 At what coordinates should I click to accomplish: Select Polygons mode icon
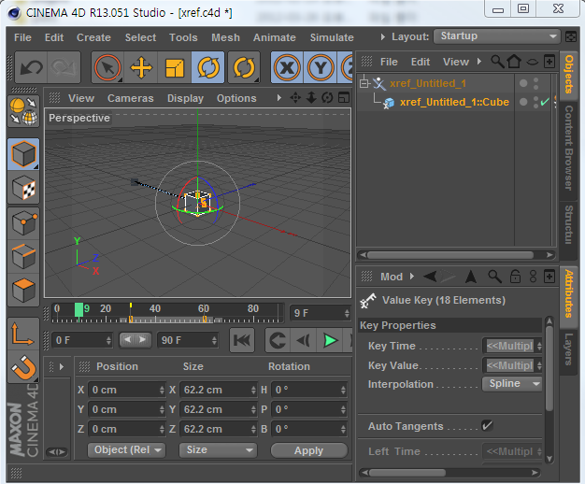[23, 290]
